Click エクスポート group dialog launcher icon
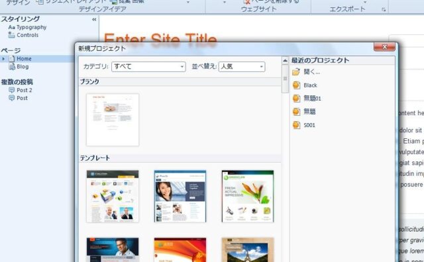The width and height of the screenshot is (424, 262). coord(384,10)
